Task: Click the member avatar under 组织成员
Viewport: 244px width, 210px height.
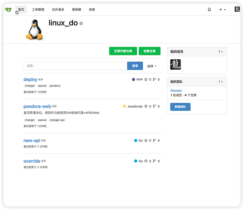Action: click(x=175, y=64)
